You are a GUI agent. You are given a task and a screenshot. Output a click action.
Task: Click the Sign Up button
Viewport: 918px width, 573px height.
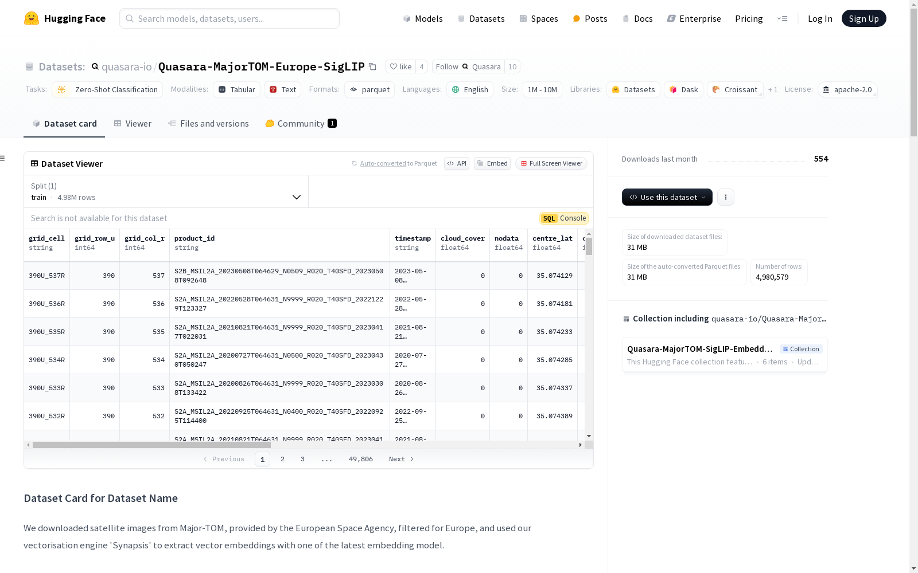(x=863, y=18)
